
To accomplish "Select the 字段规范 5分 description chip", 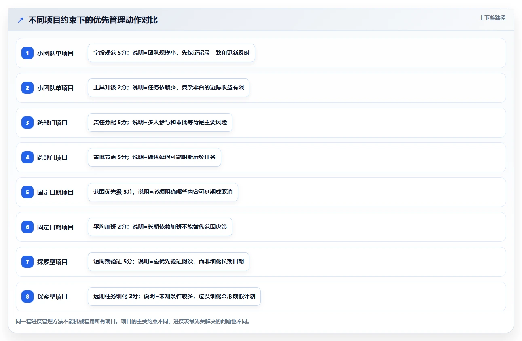I will 171,53.
